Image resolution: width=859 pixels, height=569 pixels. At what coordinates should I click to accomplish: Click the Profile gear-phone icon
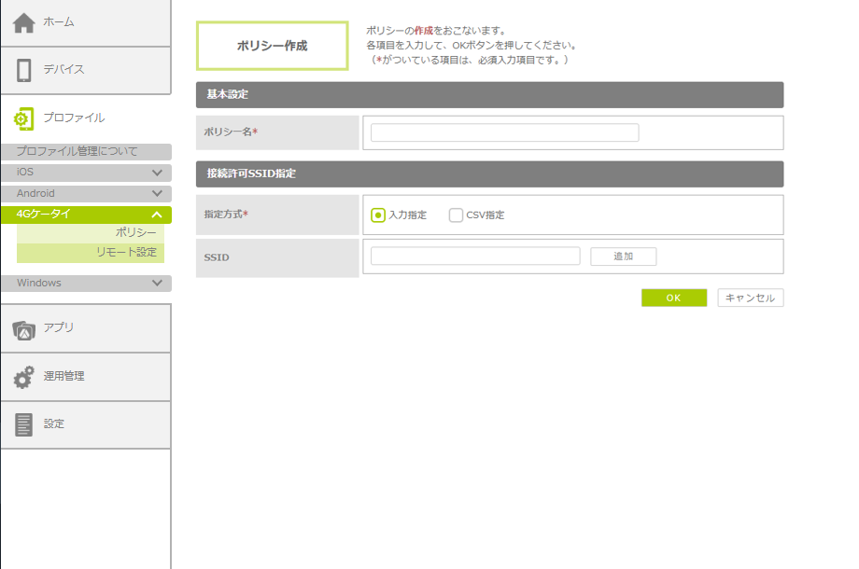pos(24,118)
